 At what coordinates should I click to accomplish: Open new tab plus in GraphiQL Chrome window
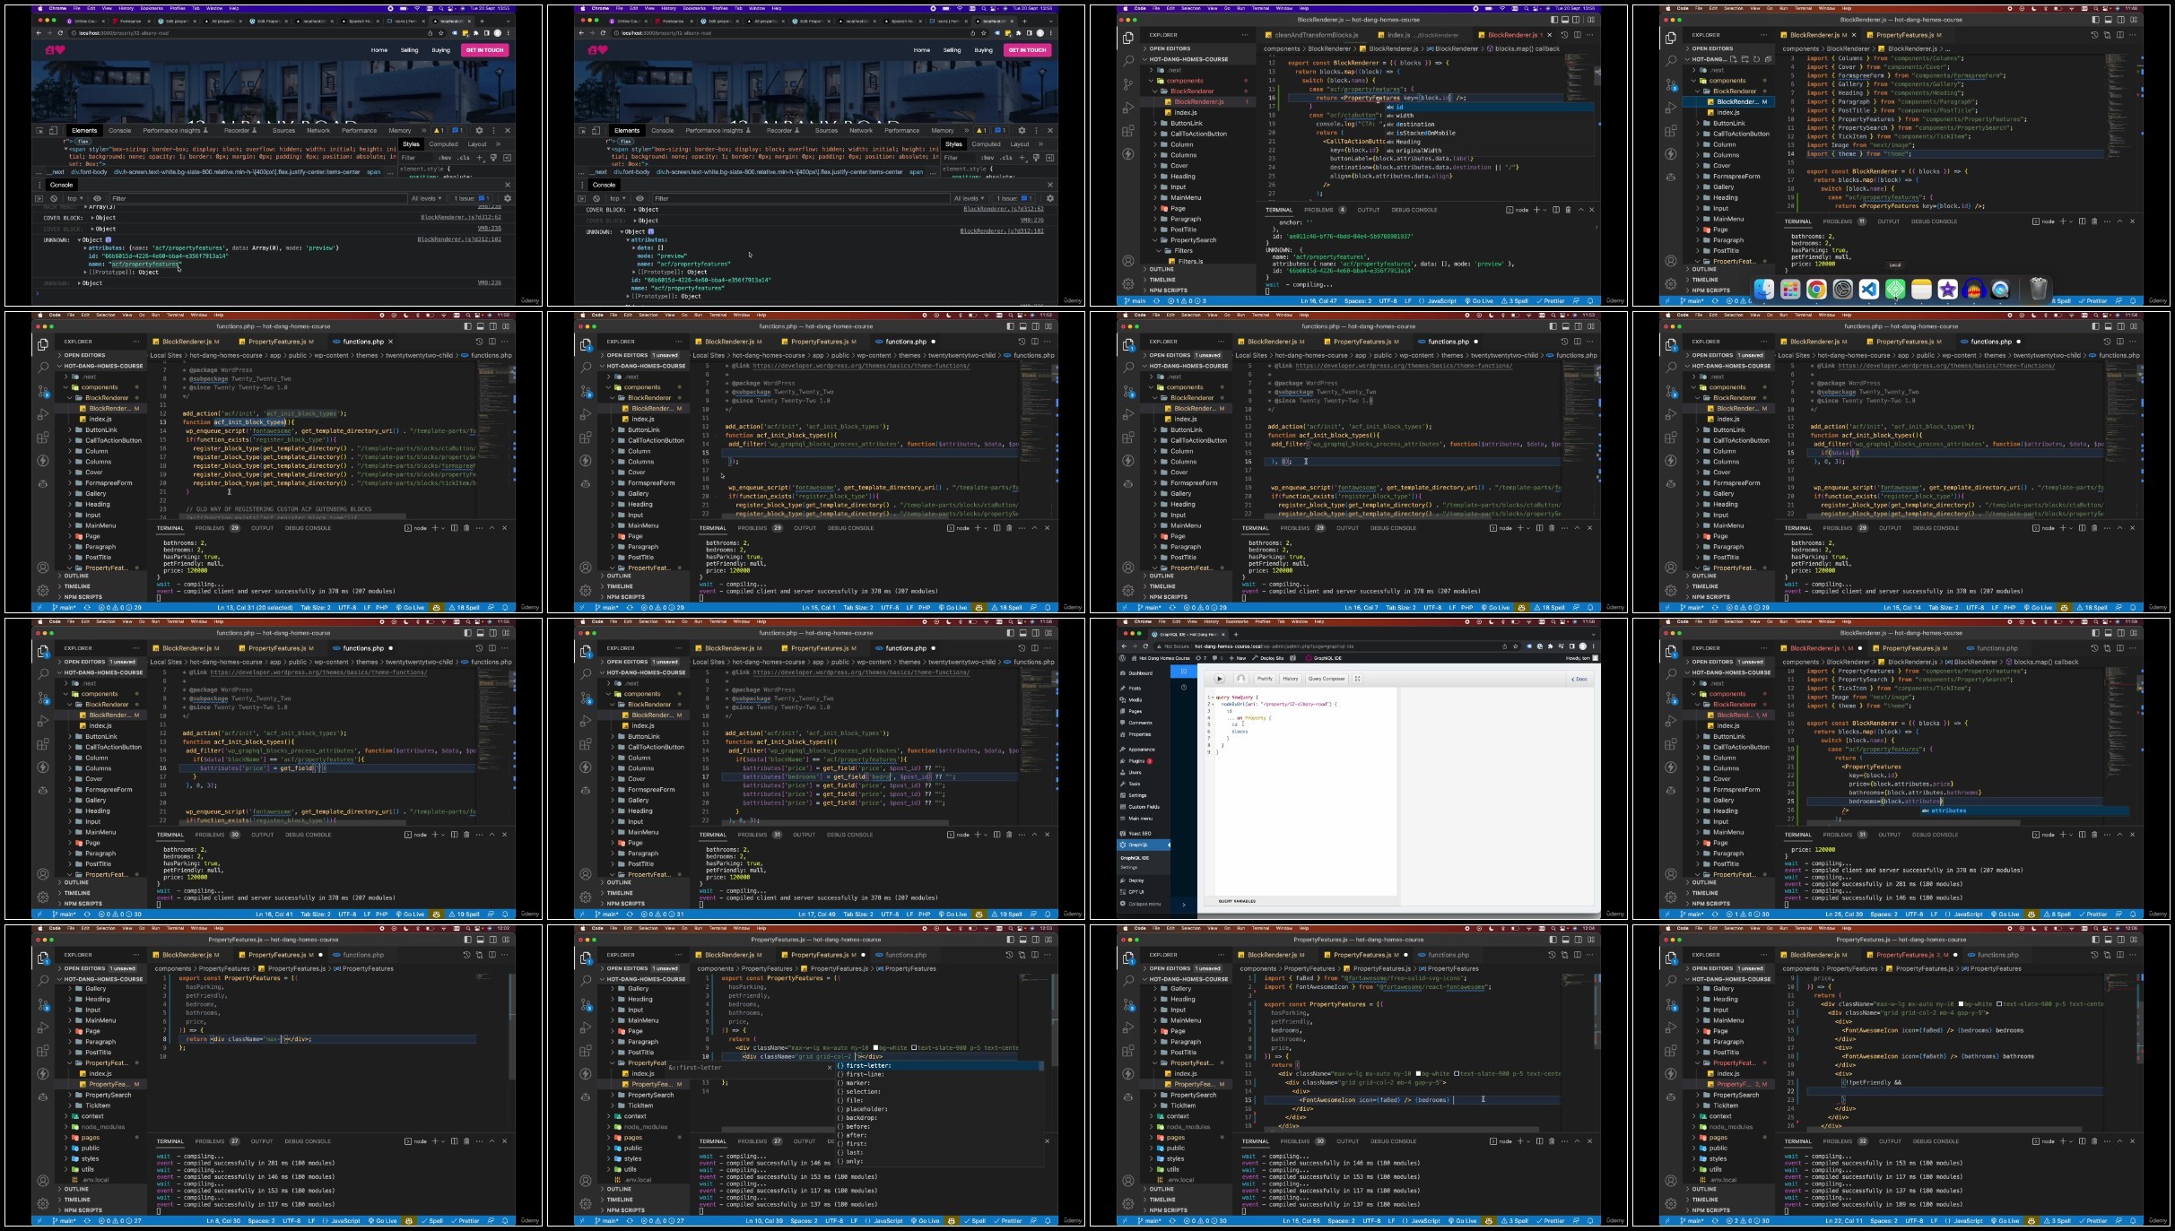[1236, 635]
